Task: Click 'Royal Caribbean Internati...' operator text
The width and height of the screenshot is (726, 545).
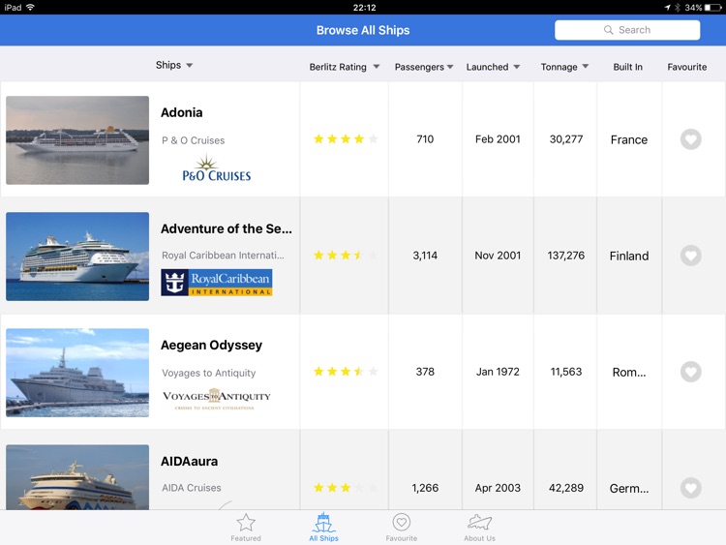Action: point(223,256)
